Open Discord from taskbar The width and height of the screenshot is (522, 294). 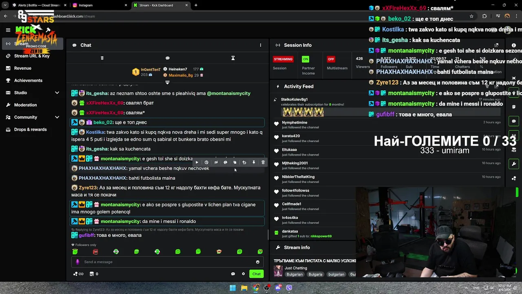pos(278,288)
